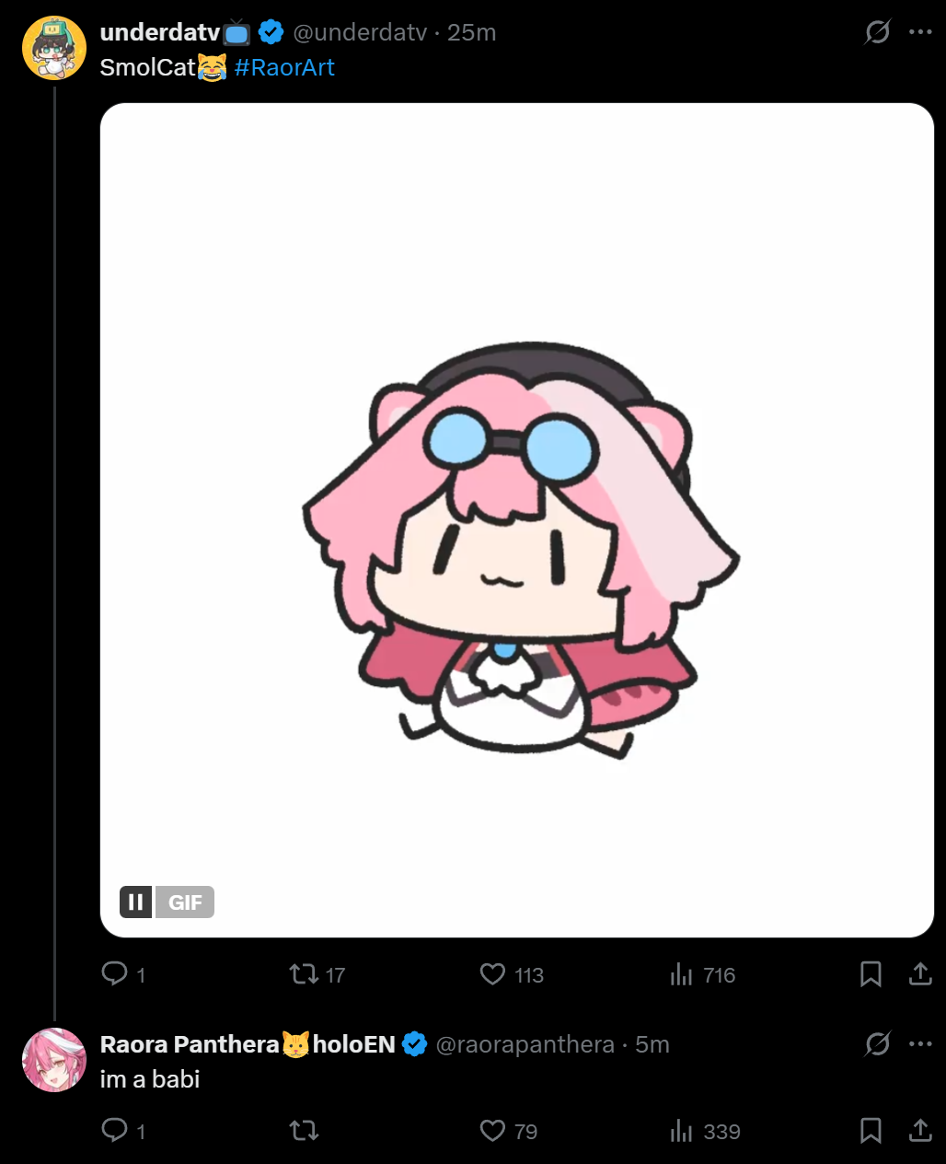Open more options menu on underdatv's post
Screen dimensions: 946x1164
[x=920, y=32]
